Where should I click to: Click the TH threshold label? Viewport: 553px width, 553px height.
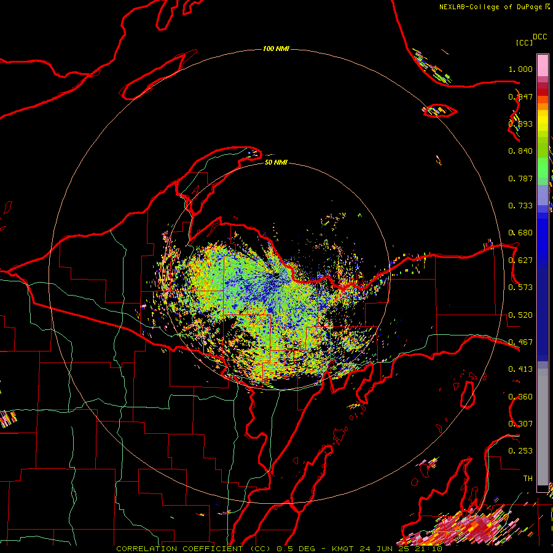[x=528, y=479]
